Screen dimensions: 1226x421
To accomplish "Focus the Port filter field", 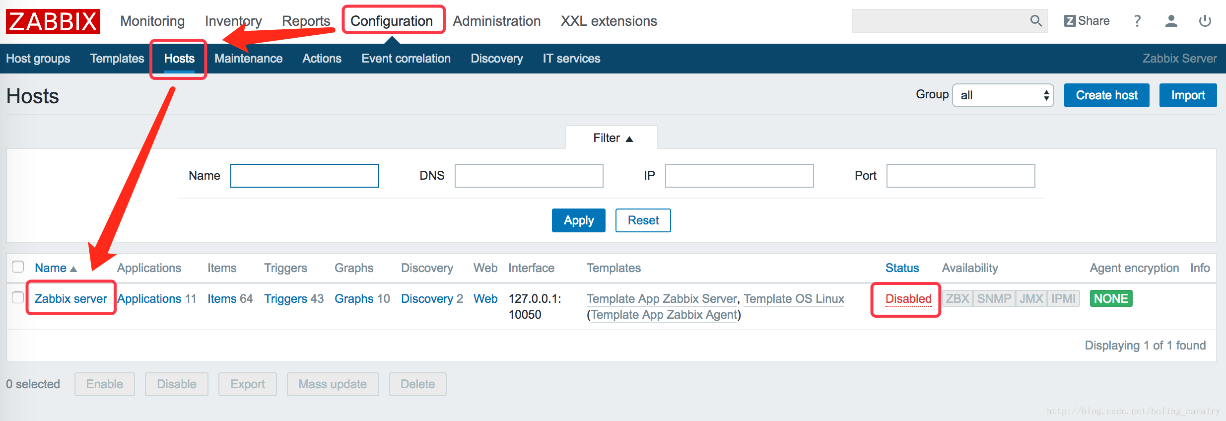I will 961,176.
